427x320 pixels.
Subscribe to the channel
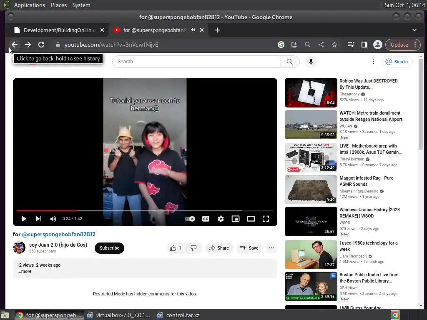tap(109, 248)
